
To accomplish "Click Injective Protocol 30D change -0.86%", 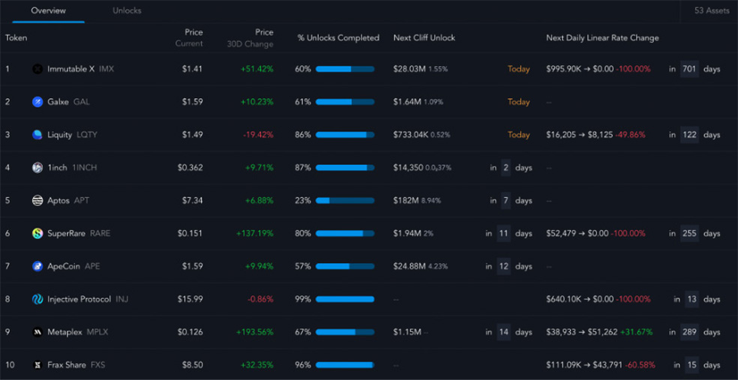I will pyautogui.click(x=260, y=299).
